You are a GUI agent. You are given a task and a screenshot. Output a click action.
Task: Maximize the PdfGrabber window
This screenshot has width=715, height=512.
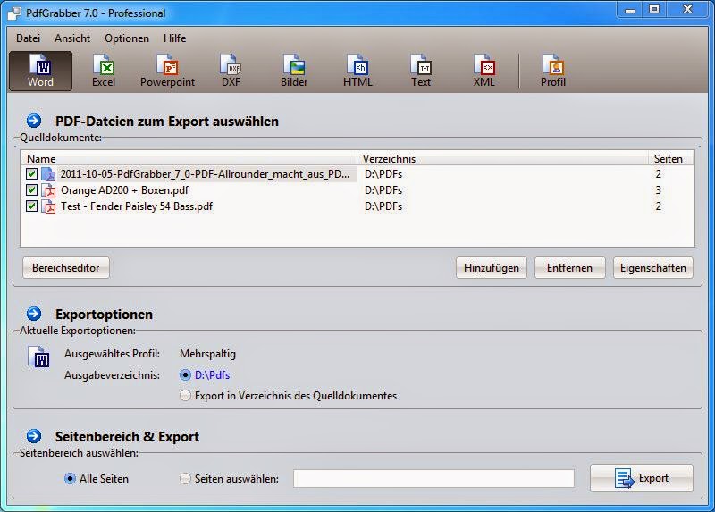tap(654, 10)
